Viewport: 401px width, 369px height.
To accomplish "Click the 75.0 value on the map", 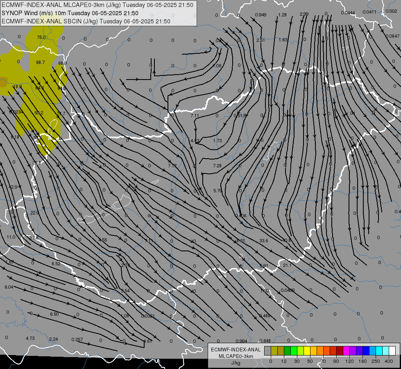I will point(41,37).
